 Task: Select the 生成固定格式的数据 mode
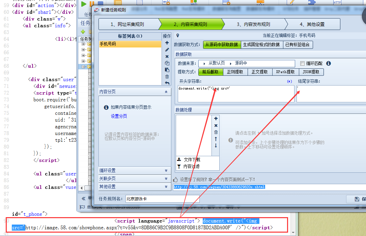point(262,45)
